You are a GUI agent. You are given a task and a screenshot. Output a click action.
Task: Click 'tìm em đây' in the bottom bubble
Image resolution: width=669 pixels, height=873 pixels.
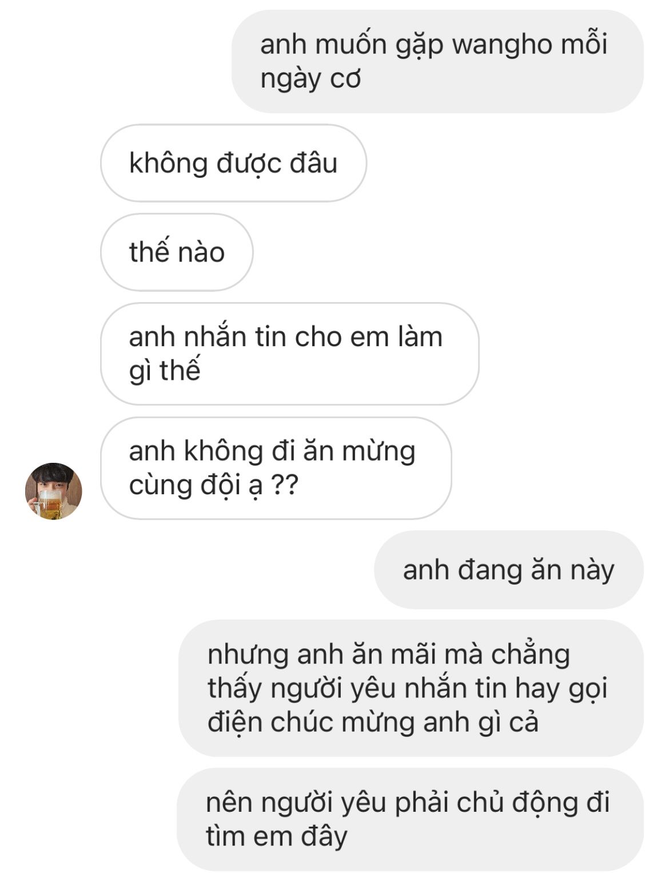coord(277,836)
